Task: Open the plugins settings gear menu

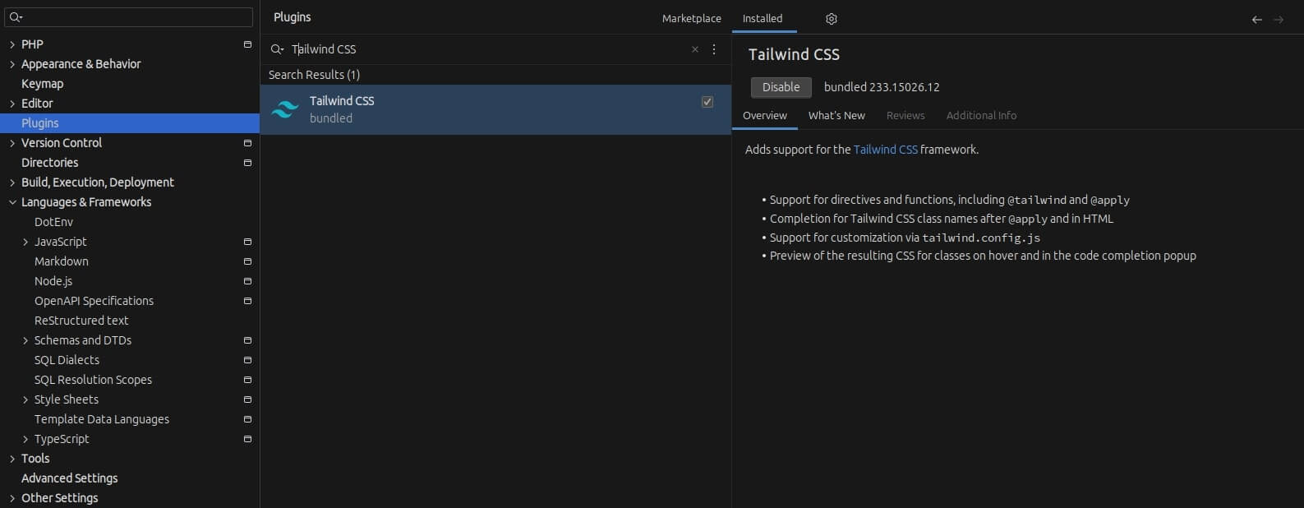Action: point(831,18)
